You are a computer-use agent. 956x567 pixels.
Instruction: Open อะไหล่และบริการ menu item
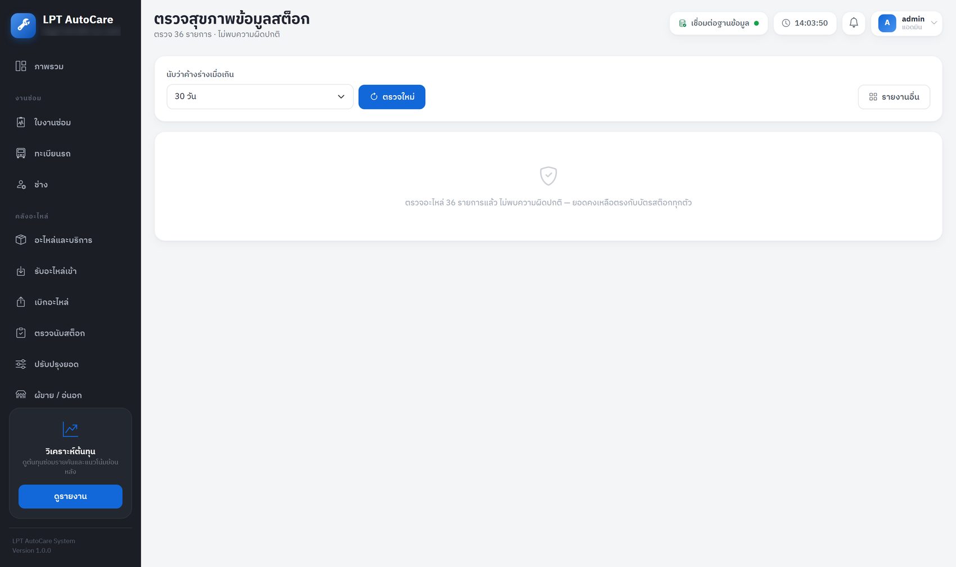[x=70, y=240]
